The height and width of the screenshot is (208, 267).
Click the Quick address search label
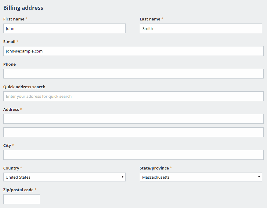coord(24,87)
